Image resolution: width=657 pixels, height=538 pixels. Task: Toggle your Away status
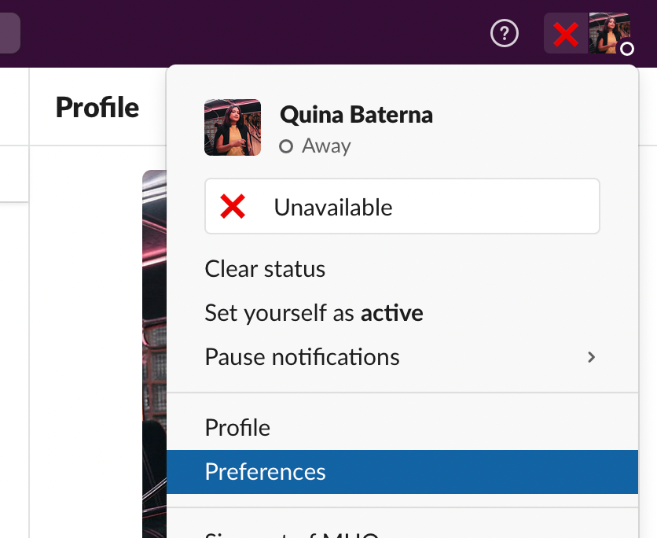pyautogui.click(x=314, y=313)
